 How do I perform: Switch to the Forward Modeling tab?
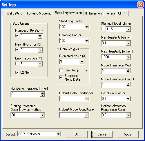[x=39, y=13]
